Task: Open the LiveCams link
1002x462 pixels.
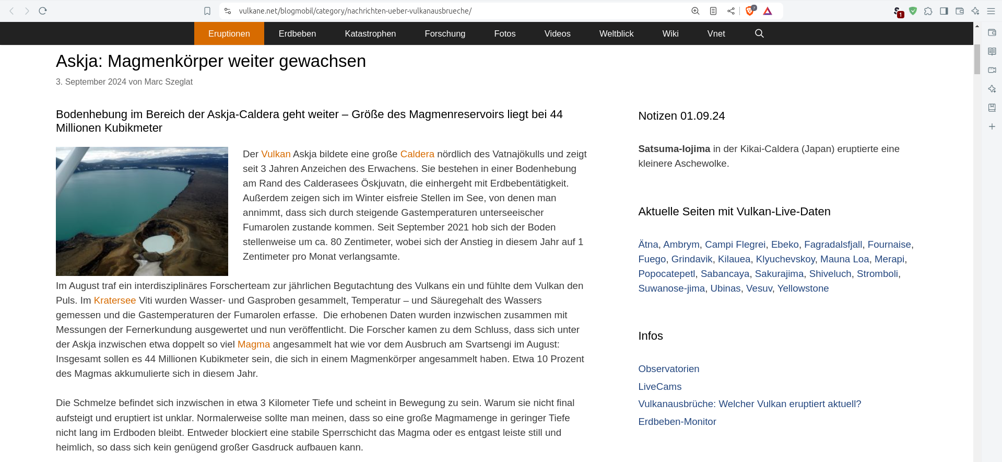Action: [x=660, y=387]
